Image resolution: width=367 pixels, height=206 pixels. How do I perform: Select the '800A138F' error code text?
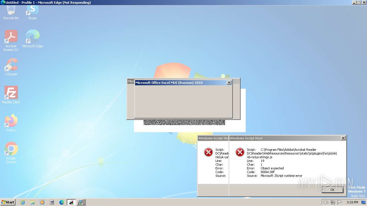268,172
